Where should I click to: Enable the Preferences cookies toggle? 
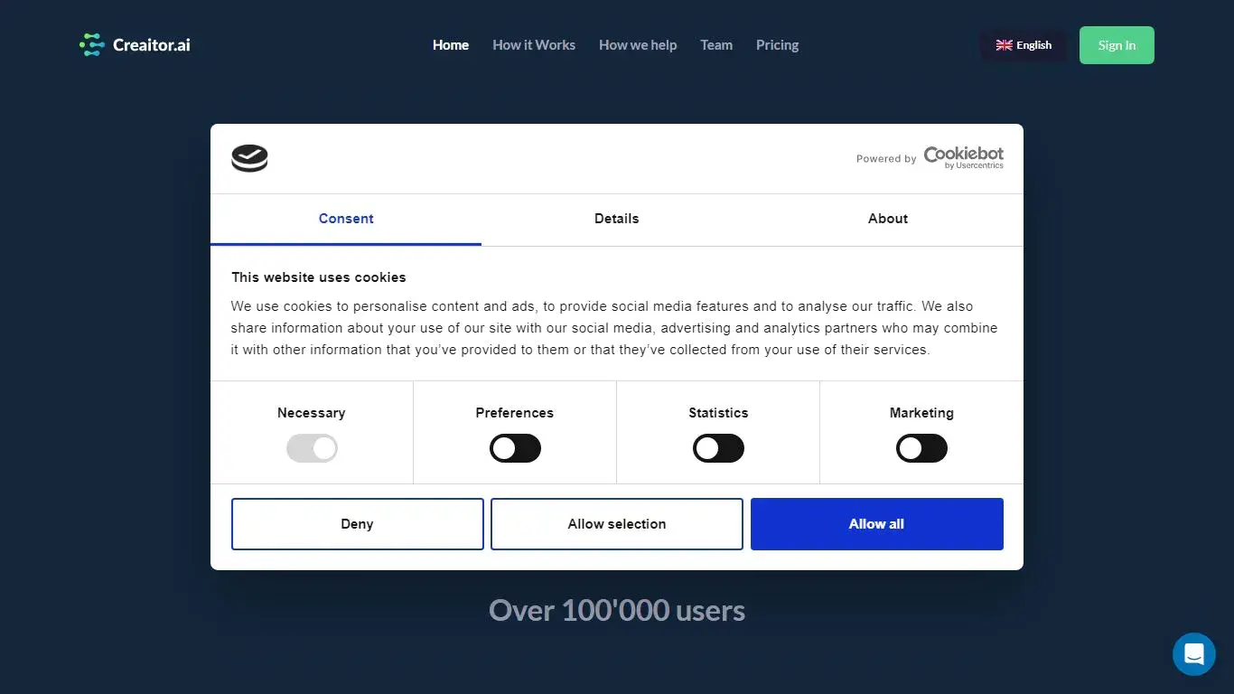515,448
